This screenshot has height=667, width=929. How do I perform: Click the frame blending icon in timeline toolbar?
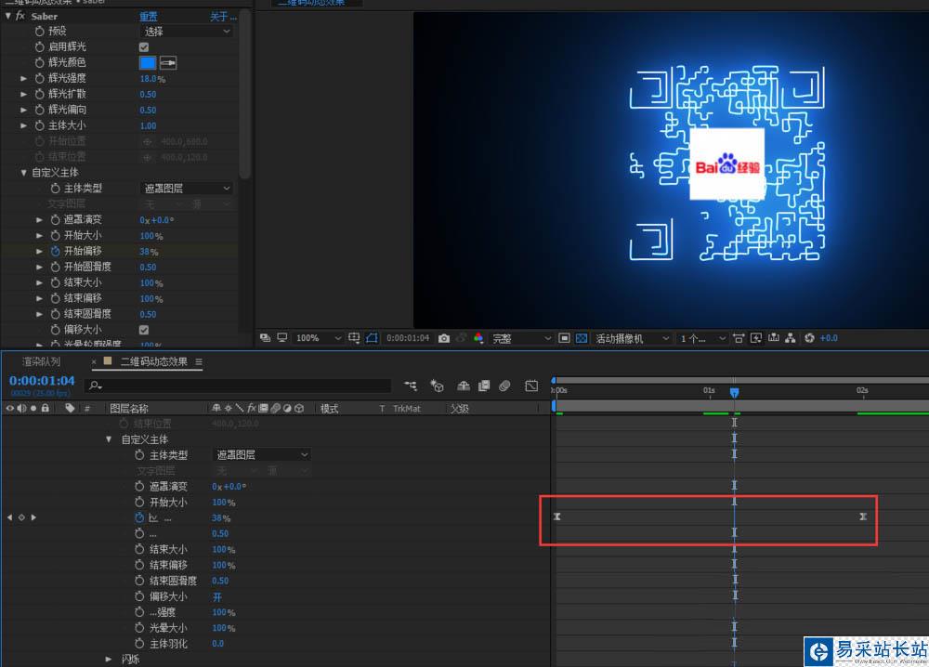pos(484,386)
